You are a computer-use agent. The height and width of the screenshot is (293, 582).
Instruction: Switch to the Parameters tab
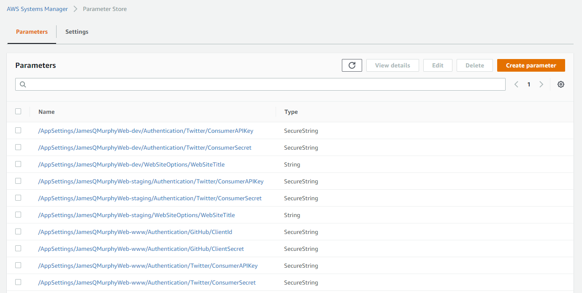point(32,32)
